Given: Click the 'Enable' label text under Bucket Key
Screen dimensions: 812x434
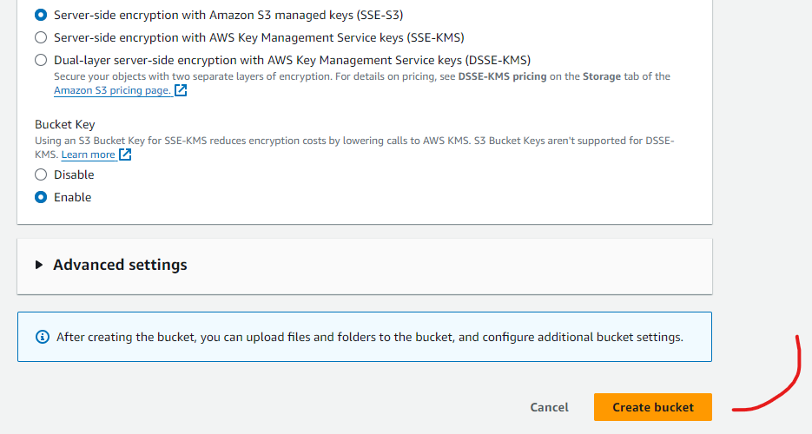Looking at the screenshot, I should (x=72, y=197).
